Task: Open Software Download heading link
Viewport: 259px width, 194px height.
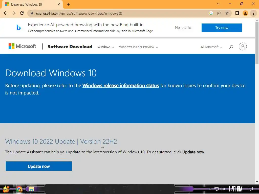Action: pos(70,47)
